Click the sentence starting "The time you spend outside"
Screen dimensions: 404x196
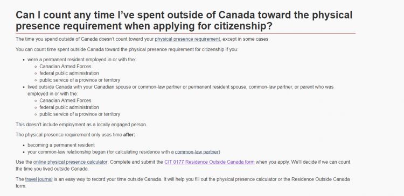point(143,39)
